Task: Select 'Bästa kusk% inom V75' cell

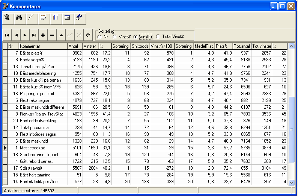Action: tap(43, 87)
